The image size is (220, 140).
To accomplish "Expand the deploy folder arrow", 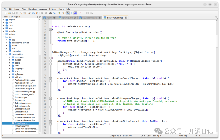I will click(x=4, y=20).
